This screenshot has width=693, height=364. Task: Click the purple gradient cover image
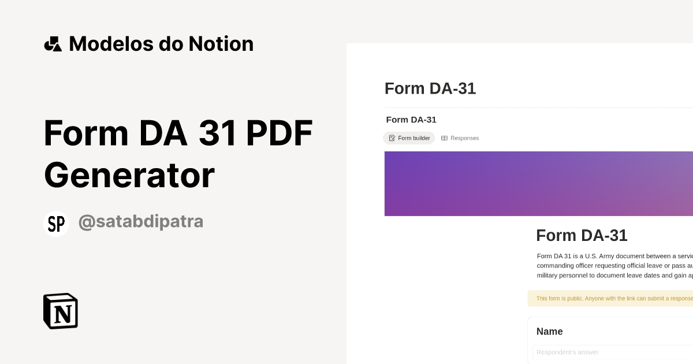(537, 183)
